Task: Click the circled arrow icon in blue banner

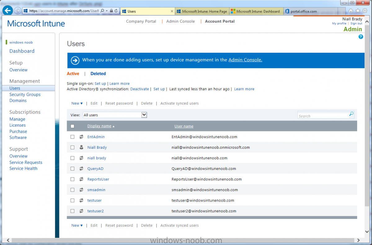Action: pos(75,60)
